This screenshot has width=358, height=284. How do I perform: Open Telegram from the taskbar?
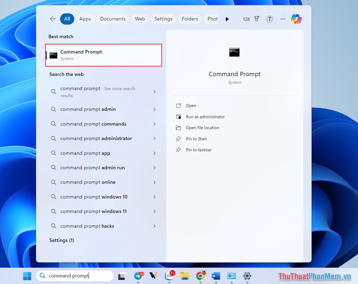pos(139,276)
